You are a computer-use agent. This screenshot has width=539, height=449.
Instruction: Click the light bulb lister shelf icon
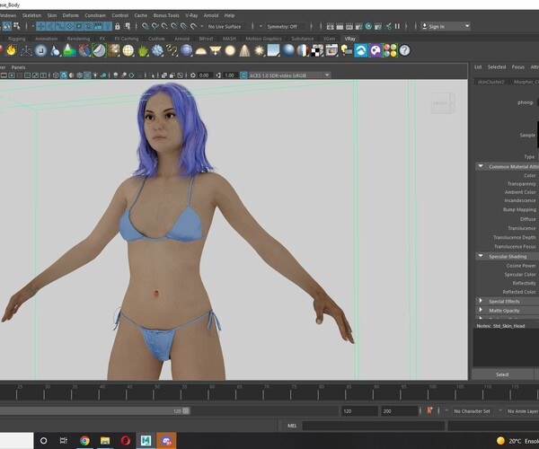tap(347, 51)
